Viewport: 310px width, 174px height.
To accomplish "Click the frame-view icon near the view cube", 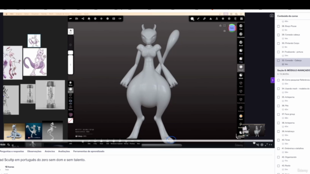I will click(225, 26).
